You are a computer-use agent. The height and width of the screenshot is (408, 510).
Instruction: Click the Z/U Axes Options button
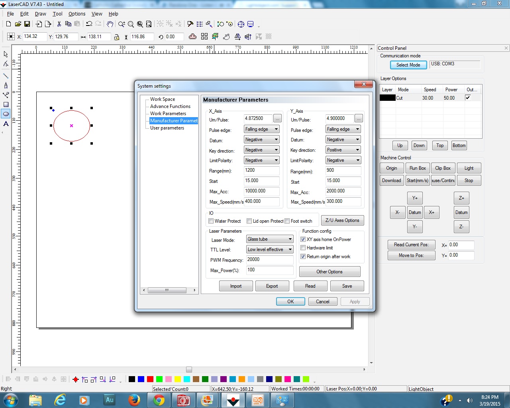pyautogui.click(x=342, y=220)
